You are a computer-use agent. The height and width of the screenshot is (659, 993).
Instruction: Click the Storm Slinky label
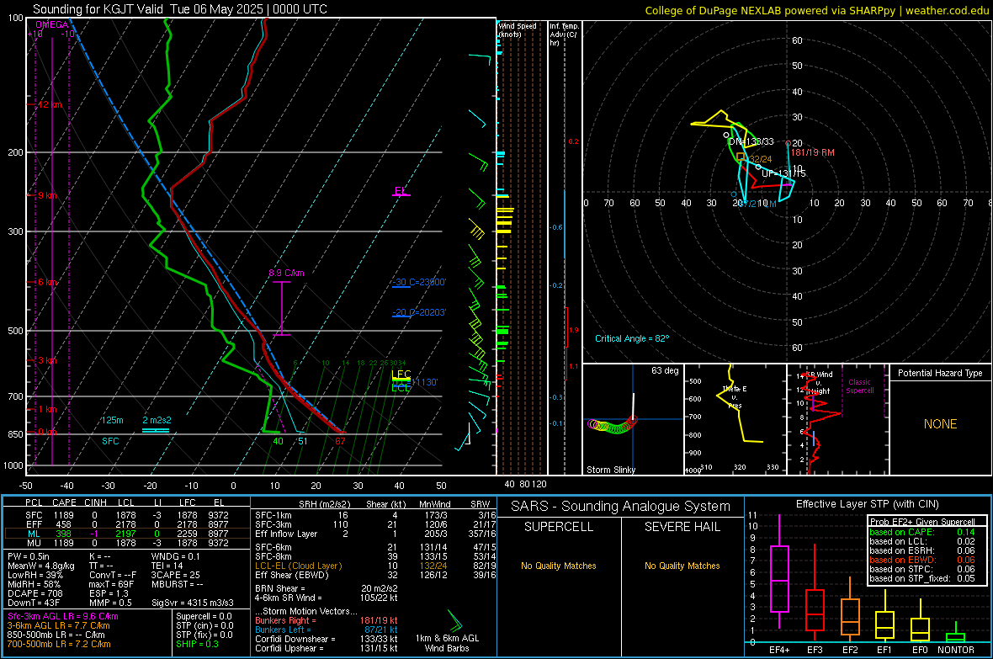coord(610,470)
